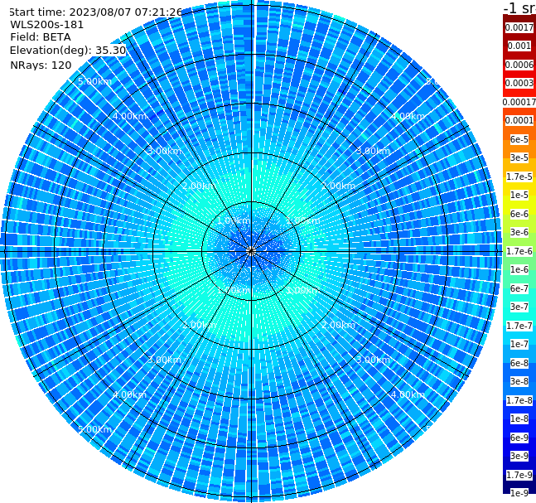536x503 pixels.
Task: Click the 0.0017 colorbar label
Action: [519, 27]
